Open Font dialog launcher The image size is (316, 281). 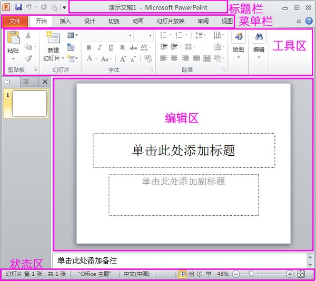point(151,69)
